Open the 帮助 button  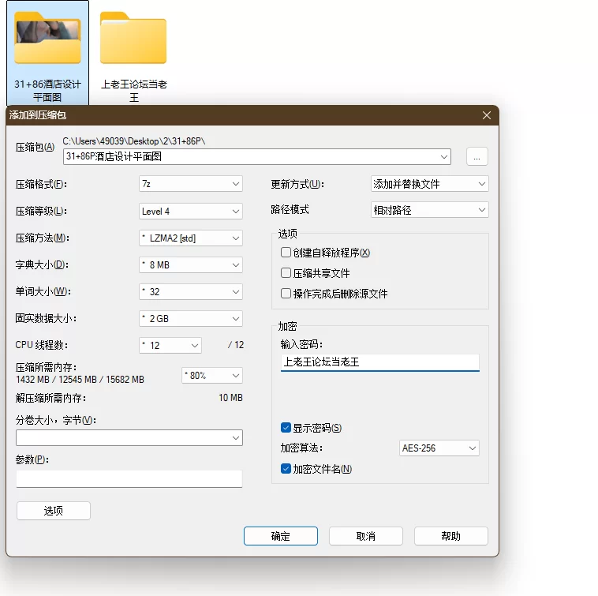(x=450, y=536)
